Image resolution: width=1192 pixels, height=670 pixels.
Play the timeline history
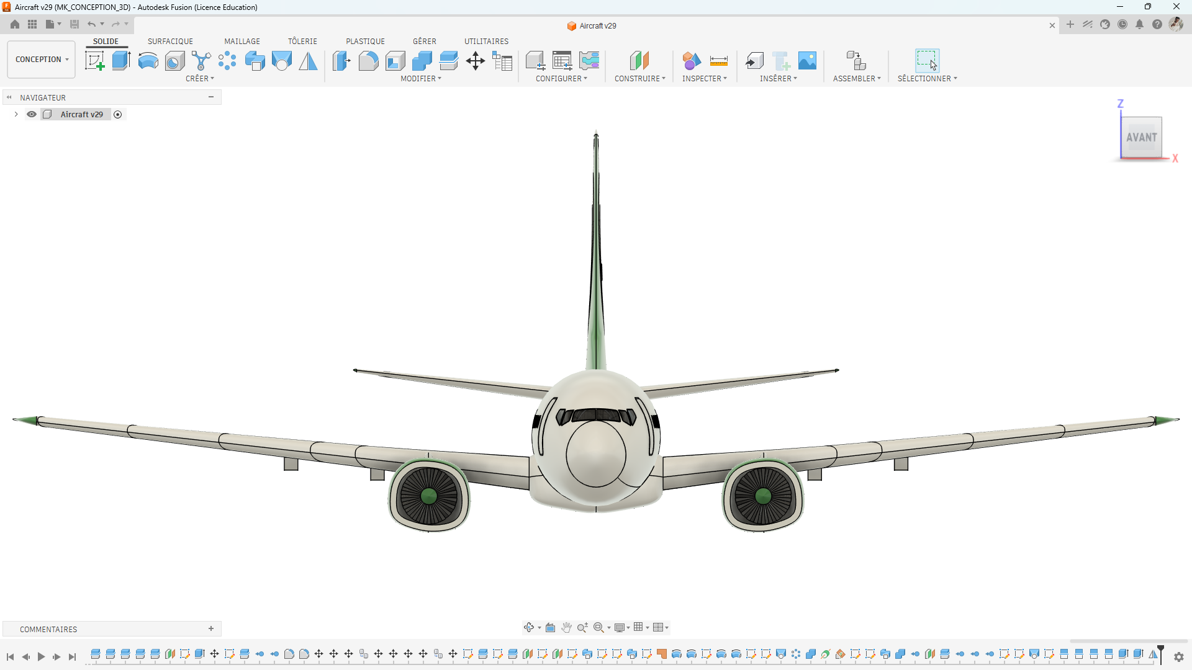tap(41, 657)
